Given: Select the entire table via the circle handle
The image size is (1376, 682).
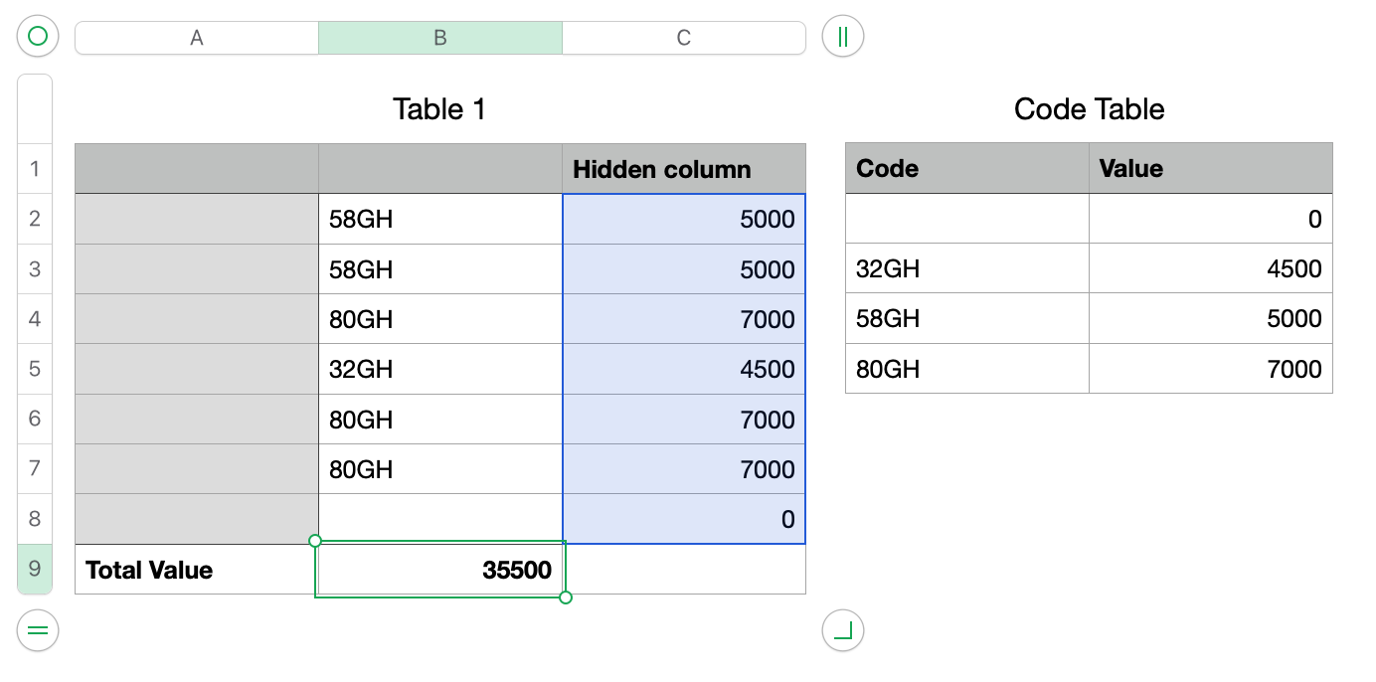Looking at the screenshot, I should tap(37, 36).
